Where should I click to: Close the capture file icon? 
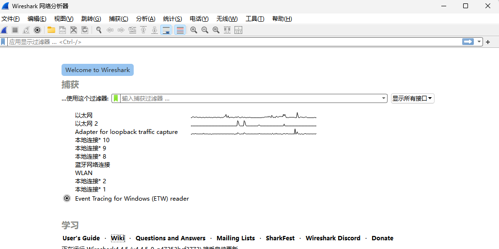click(74, 30)
